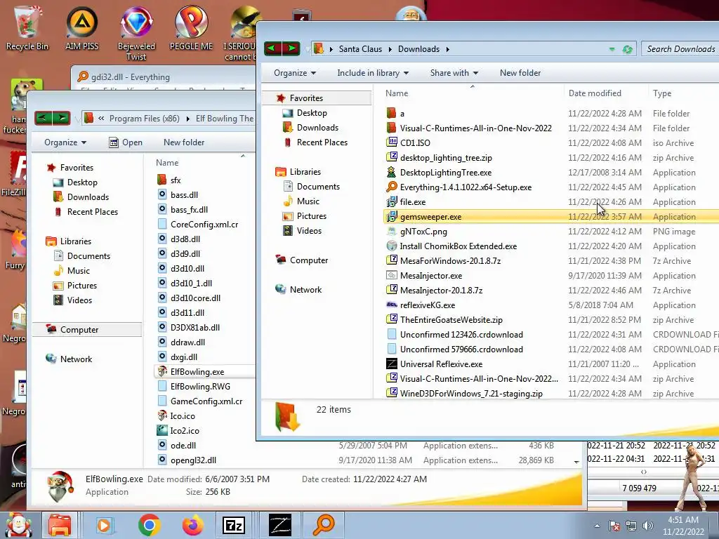
Task: Select ElfBowling.exe icon in file list
Action: pyautogui.click(x=162, y=371)
